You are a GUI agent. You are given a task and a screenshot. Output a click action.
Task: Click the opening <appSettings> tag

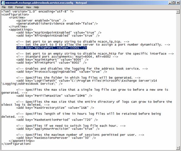(x=21, y=29)
